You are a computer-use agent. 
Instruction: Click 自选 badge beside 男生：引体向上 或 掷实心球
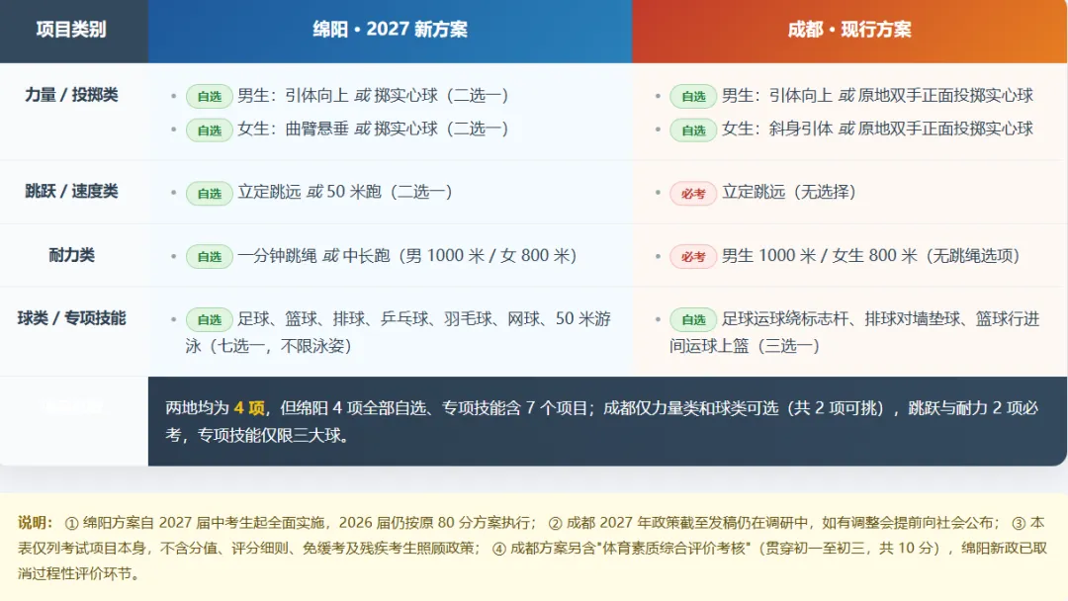[x=209, y=97]
